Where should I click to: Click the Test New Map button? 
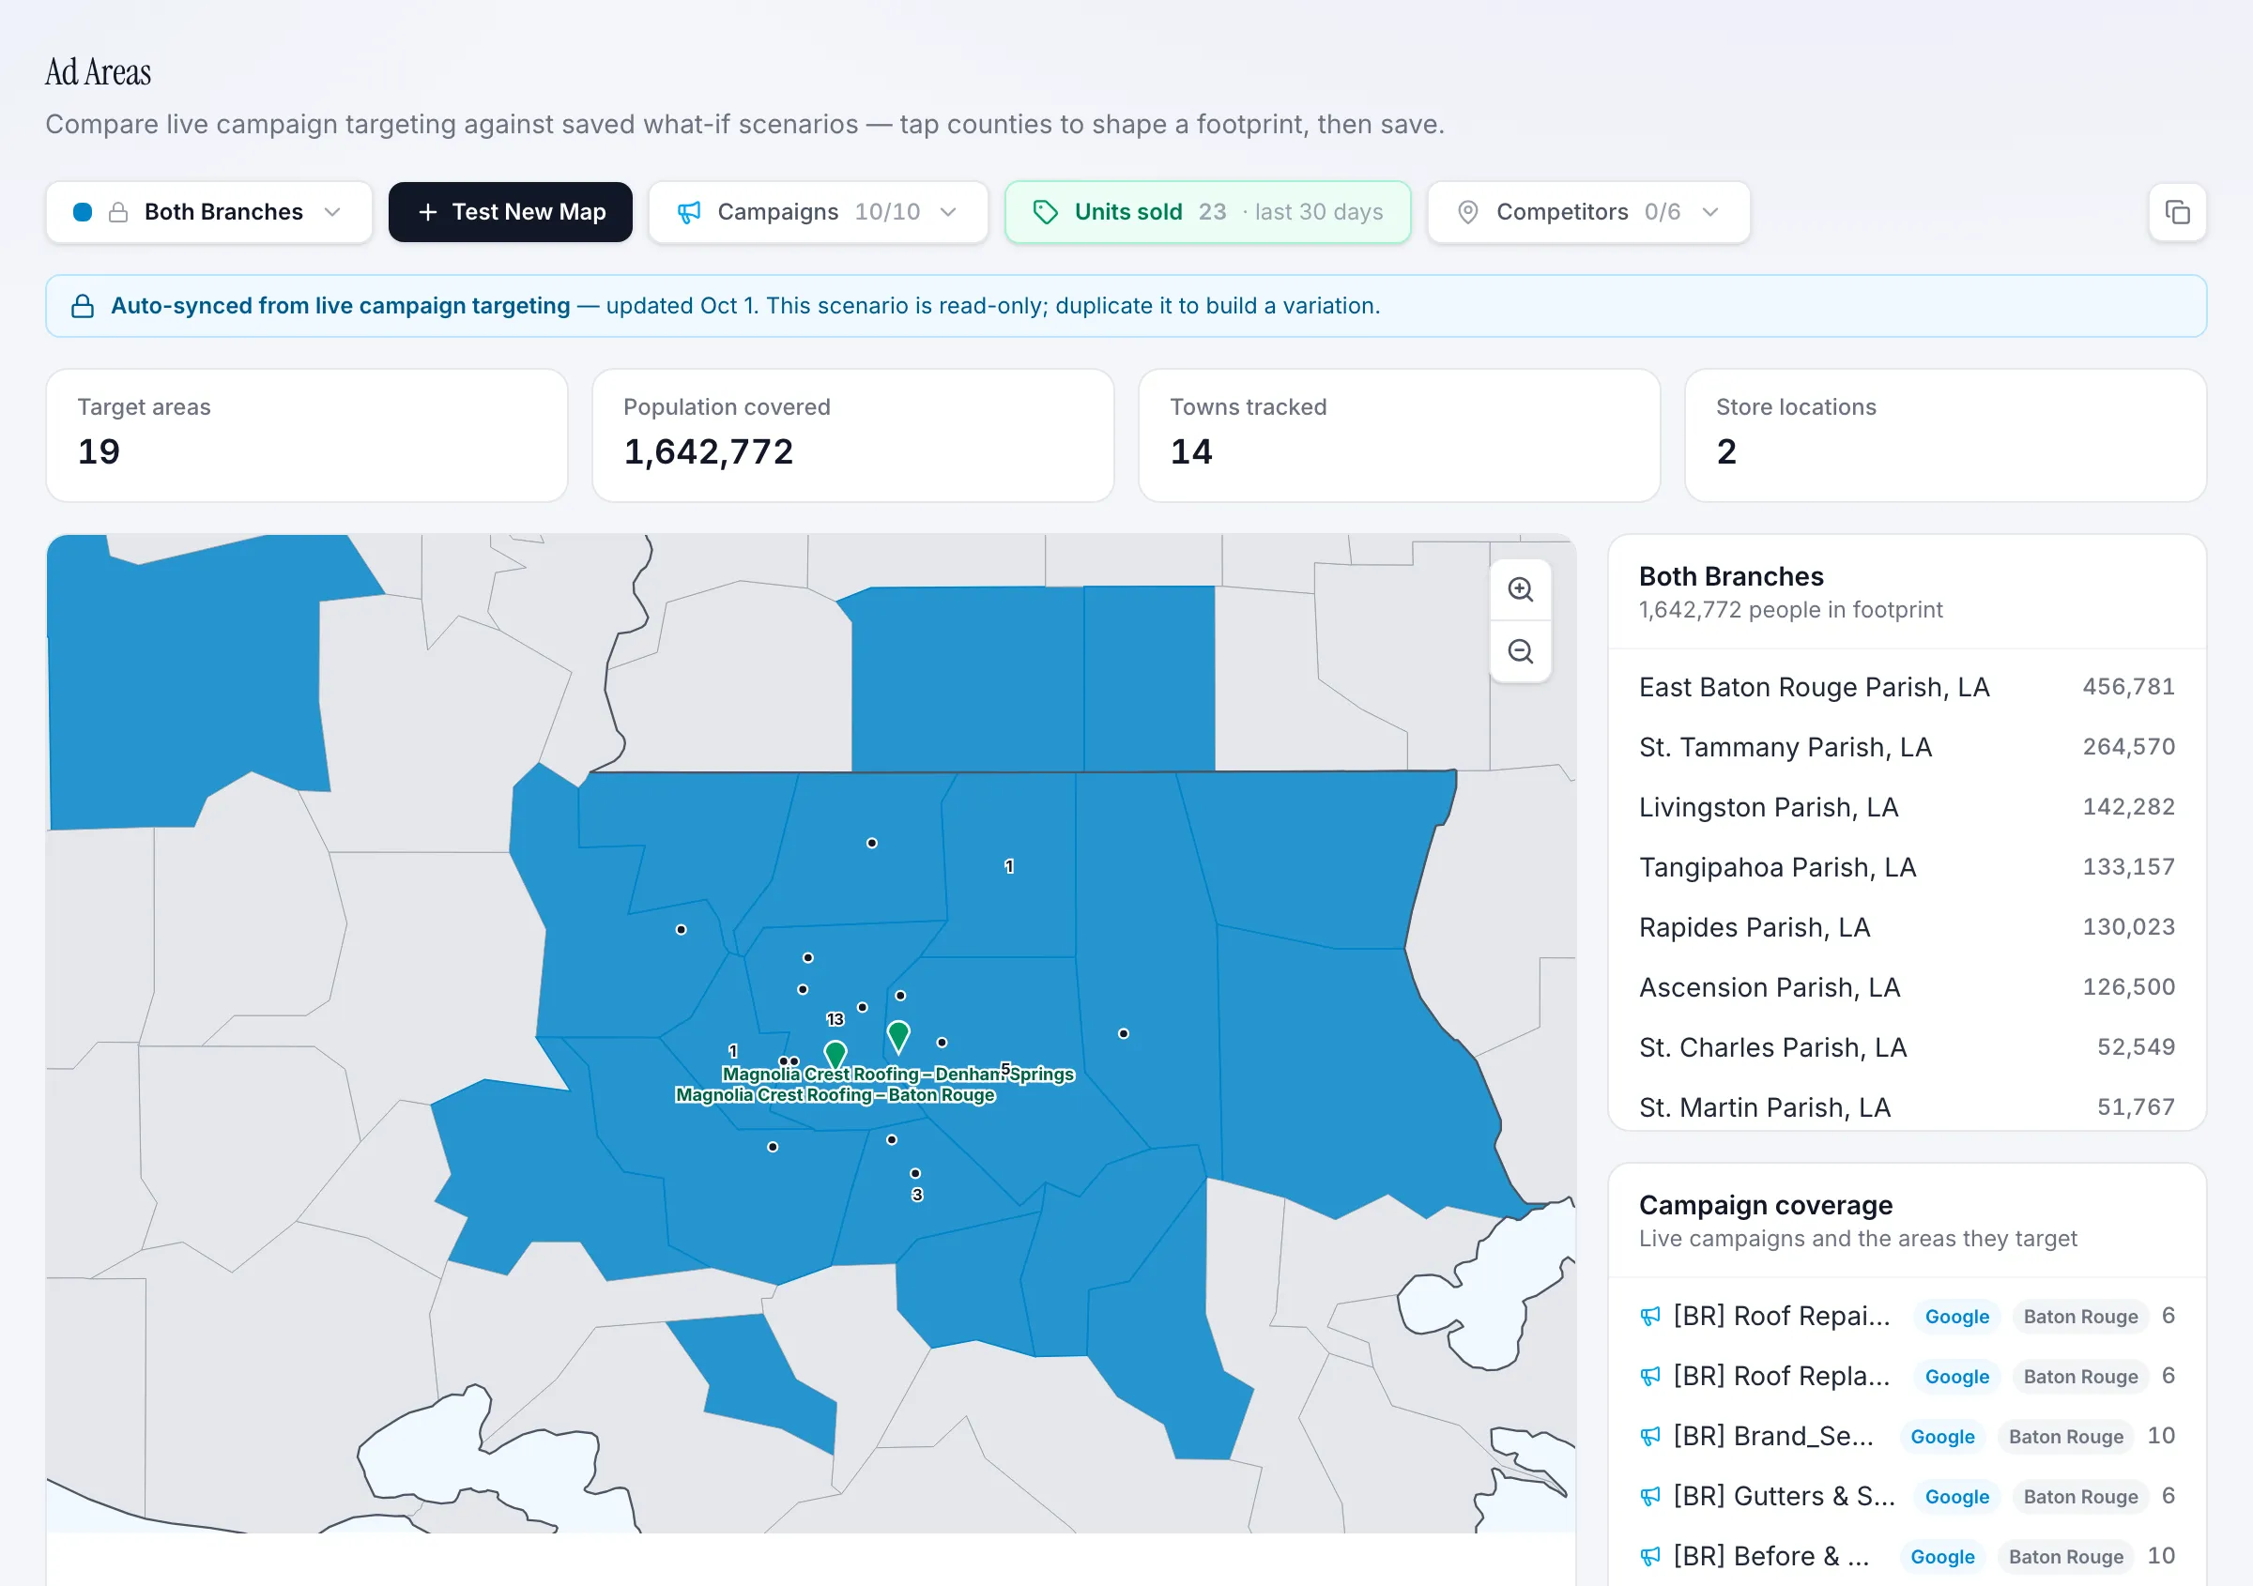point(511,212)
